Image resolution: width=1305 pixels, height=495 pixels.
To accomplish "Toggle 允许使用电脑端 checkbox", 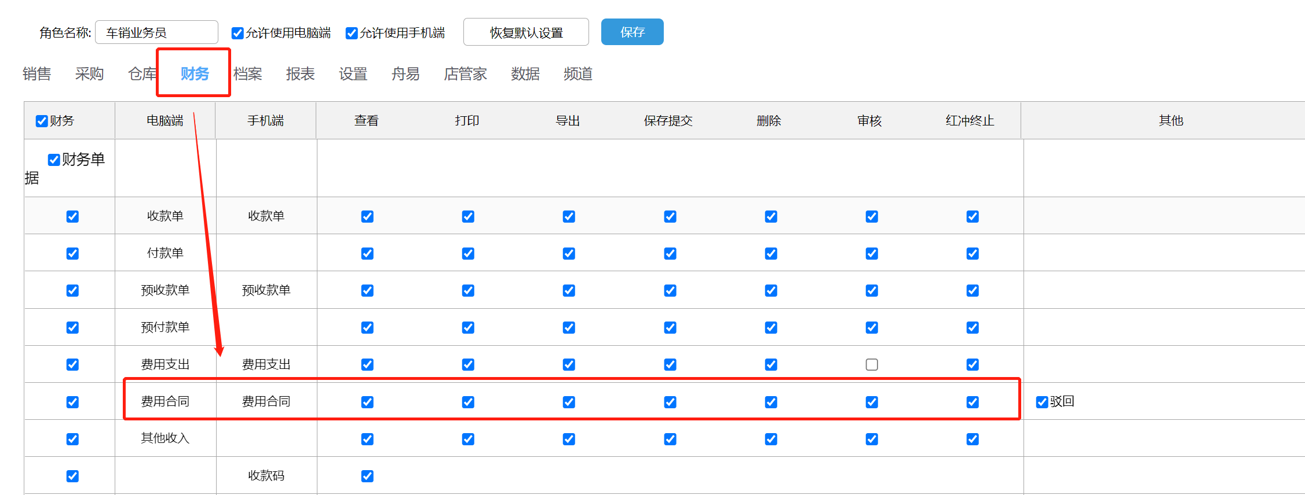I will (x=237, y=33).
